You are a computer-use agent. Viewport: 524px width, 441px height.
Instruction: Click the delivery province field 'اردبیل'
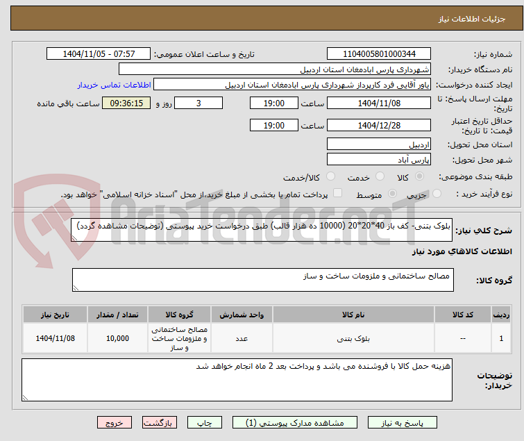point(379,144)
